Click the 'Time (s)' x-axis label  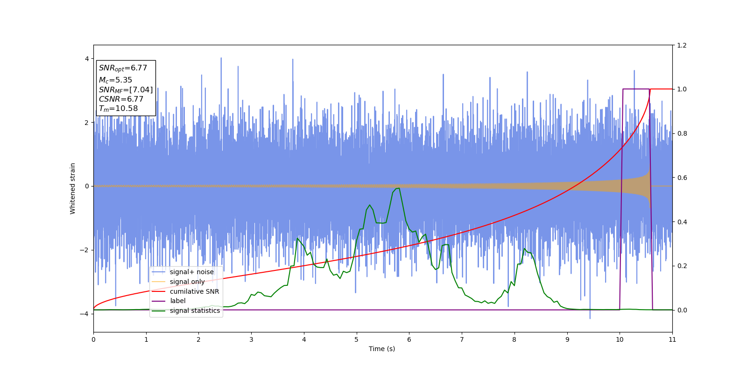click(x=382, y=349)
